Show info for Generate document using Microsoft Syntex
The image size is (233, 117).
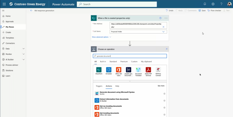[x=164, y=94]
